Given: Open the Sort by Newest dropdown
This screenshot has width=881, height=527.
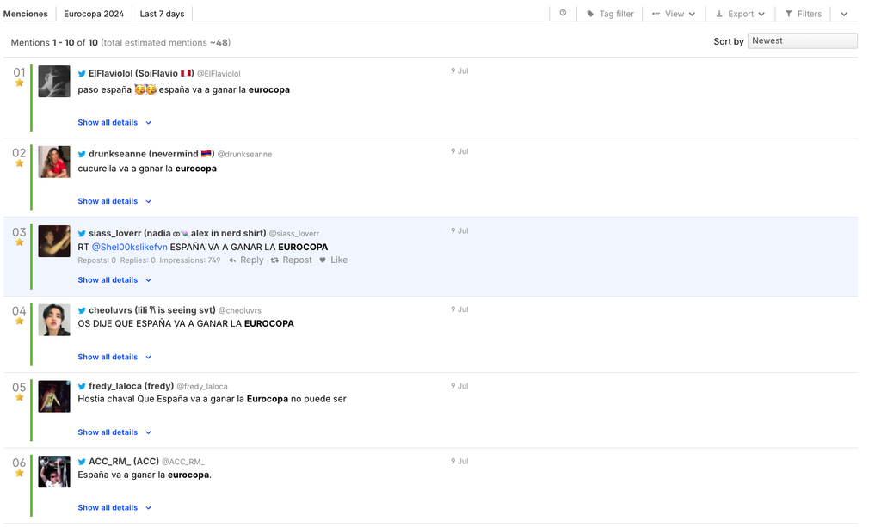Looking at the screenshot, I should click(802, 40).
